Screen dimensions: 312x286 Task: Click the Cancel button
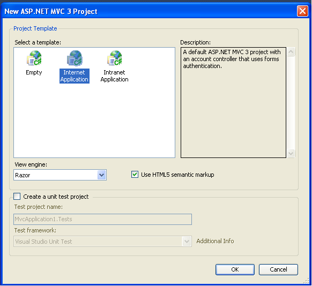coord(278,269)
